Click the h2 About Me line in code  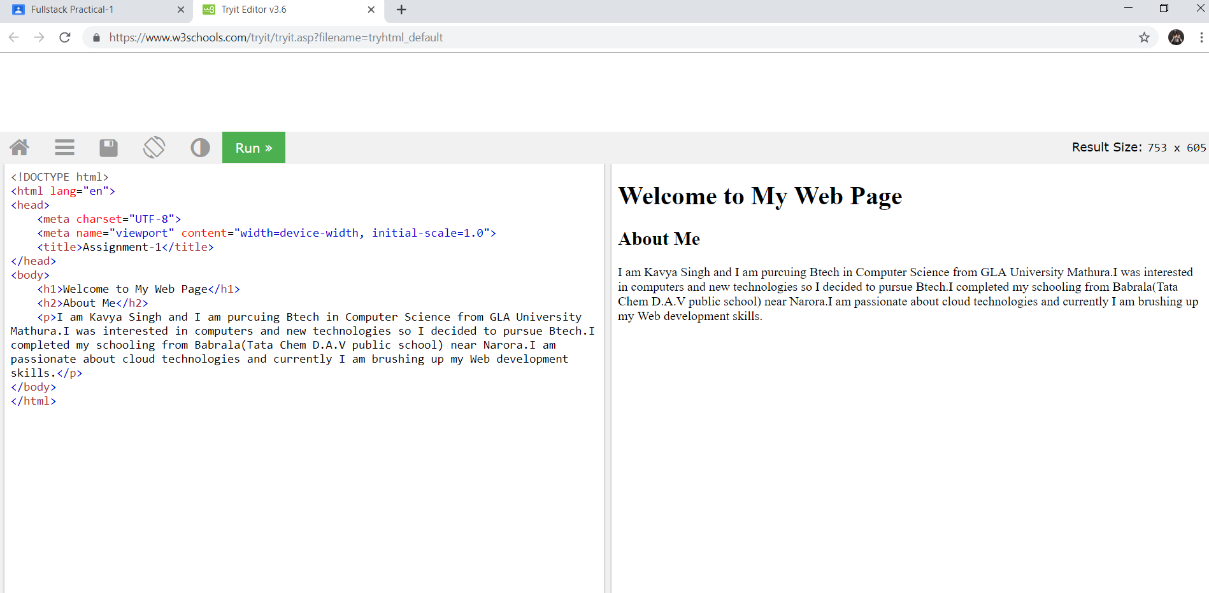point(93,303)
